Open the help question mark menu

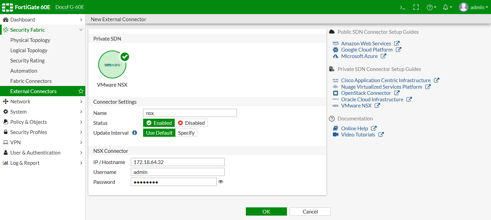pyautogui.click(x=431, y=7)
